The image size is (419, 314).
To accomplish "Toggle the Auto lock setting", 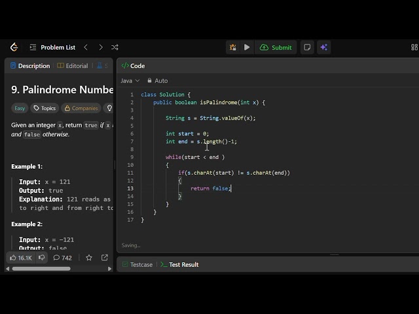I will (x=158, y=80).
